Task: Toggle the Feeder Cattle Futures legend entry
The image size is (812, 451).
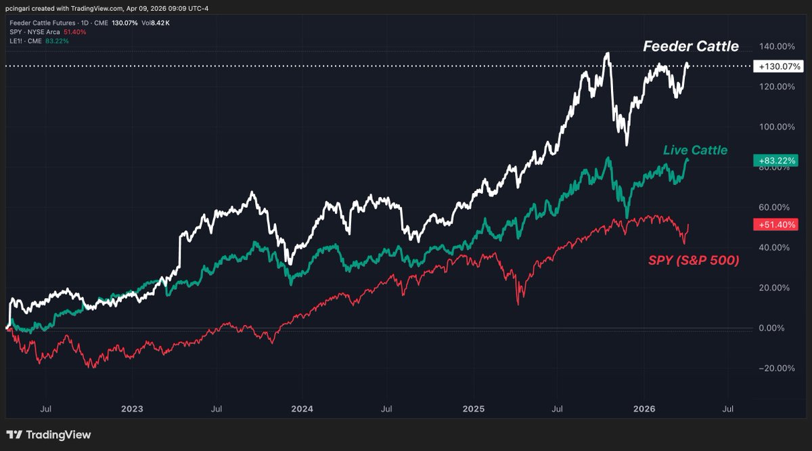Action: 42,22
